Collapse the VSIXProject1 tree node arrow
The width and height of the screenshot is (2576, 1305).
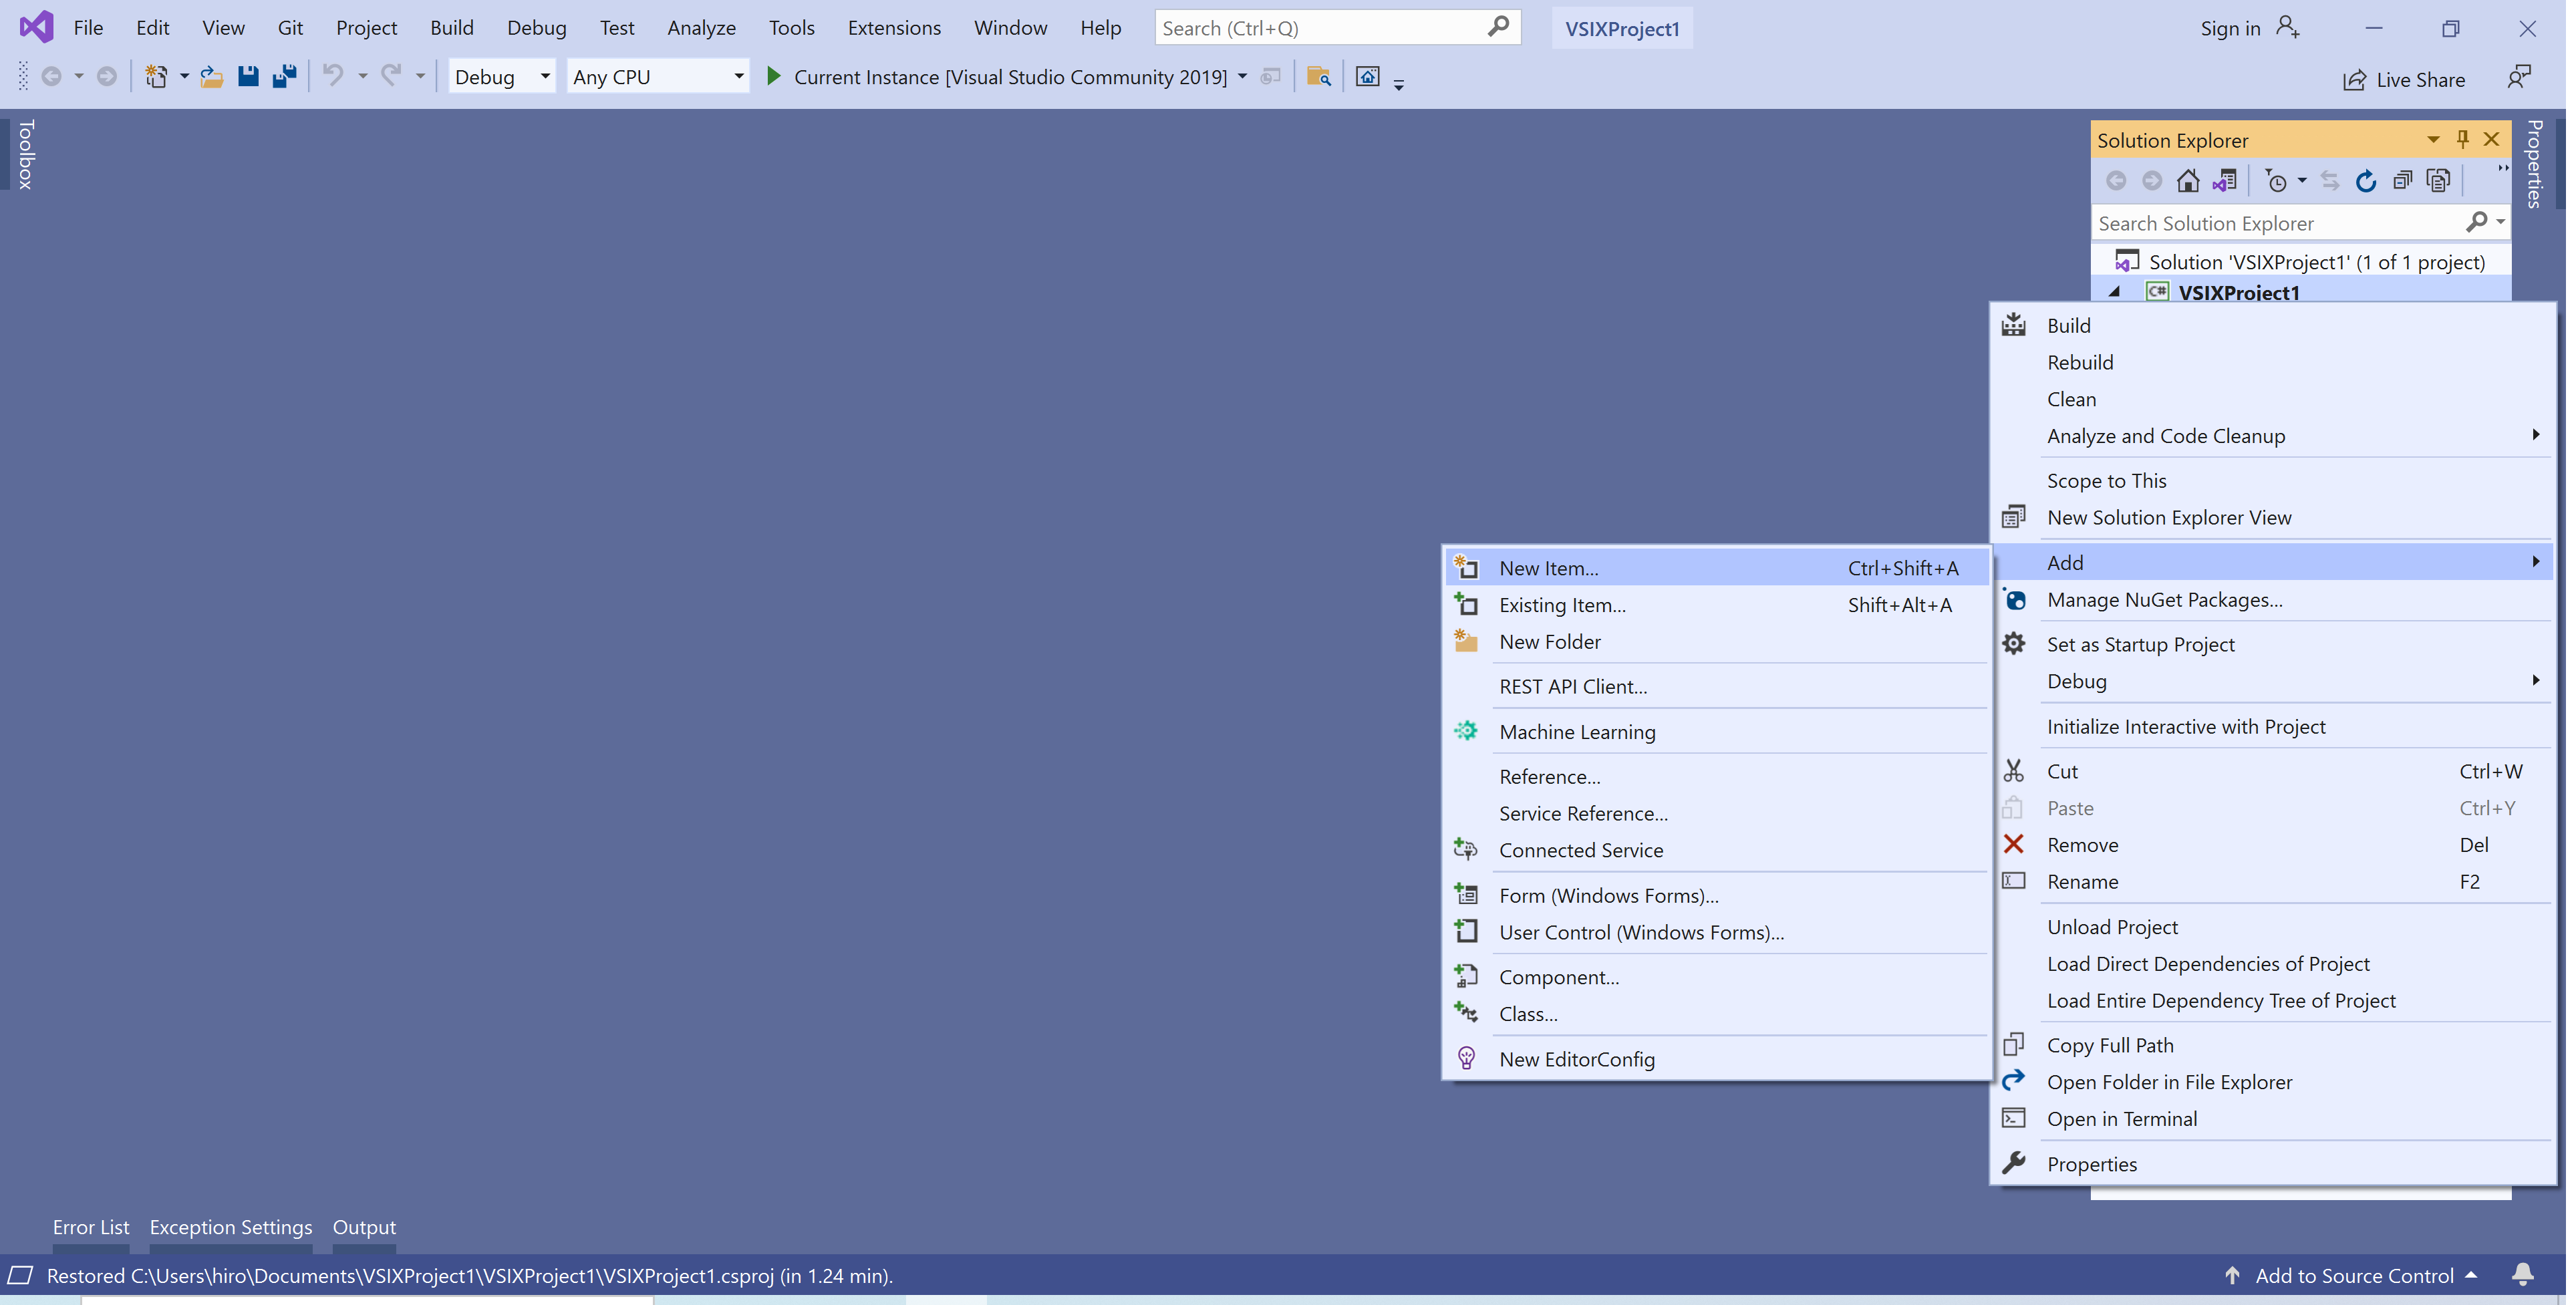tap(2115, 292)
